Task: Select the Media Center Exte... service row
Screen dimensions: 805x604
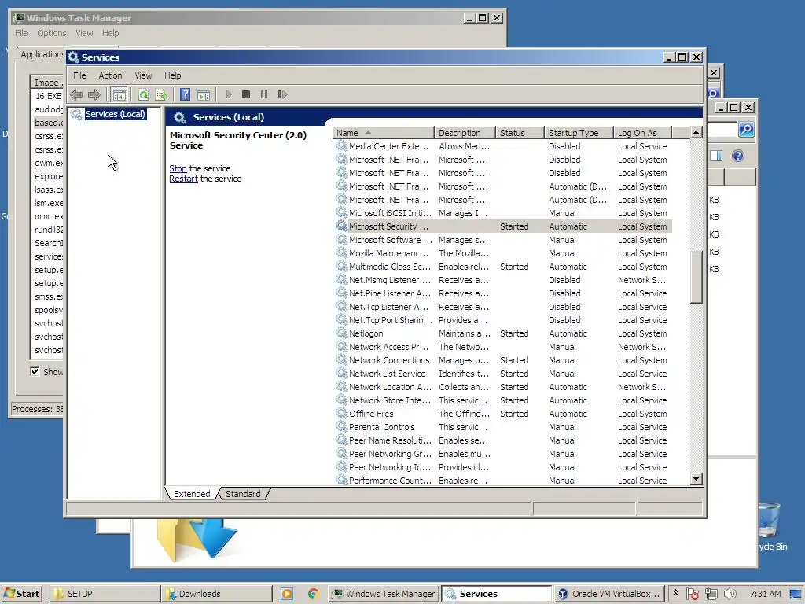Action: [x=502, y=146]
